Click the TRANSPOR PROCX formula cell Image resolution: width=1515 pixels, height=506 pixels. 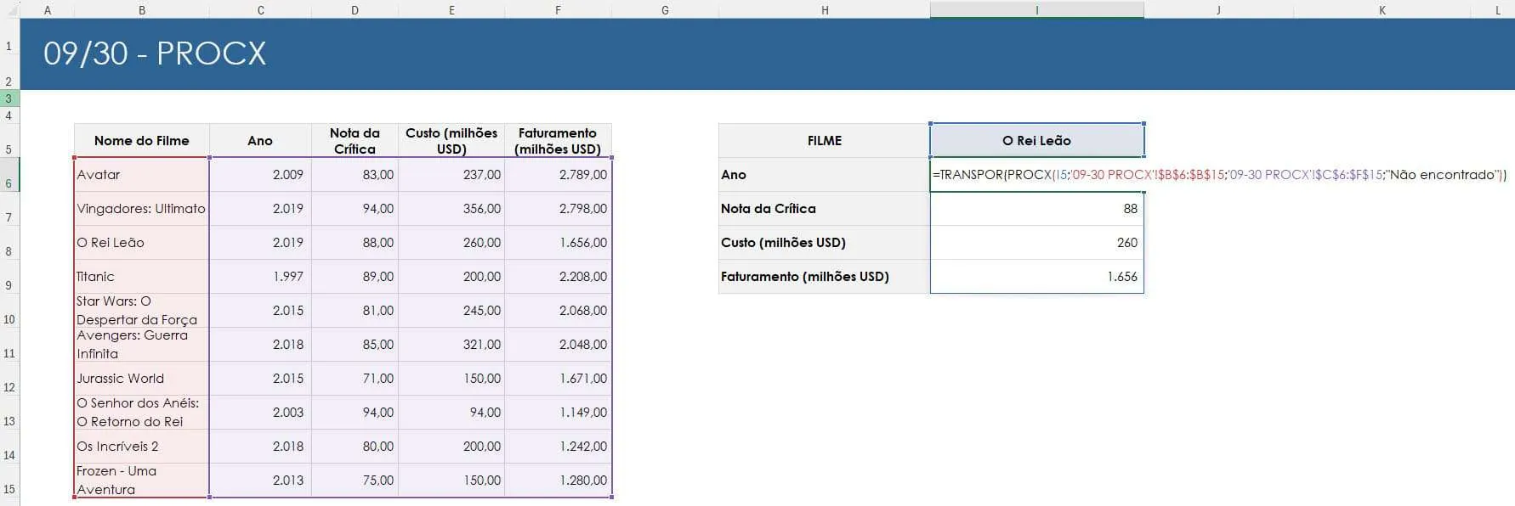[x=1036, y=175]
